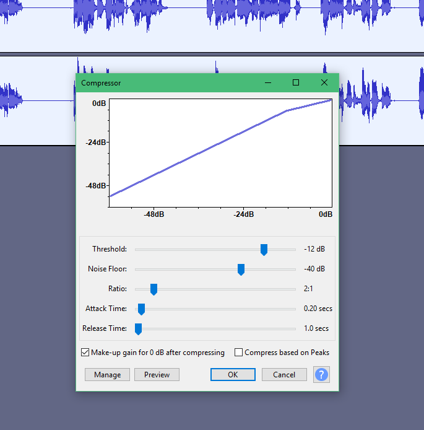Close the Compressor dialog

[x=324, y=82]
